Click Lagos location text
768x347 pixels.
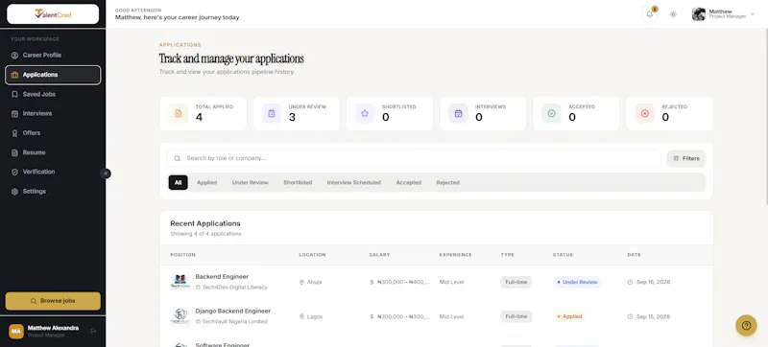tap(315, 316)
